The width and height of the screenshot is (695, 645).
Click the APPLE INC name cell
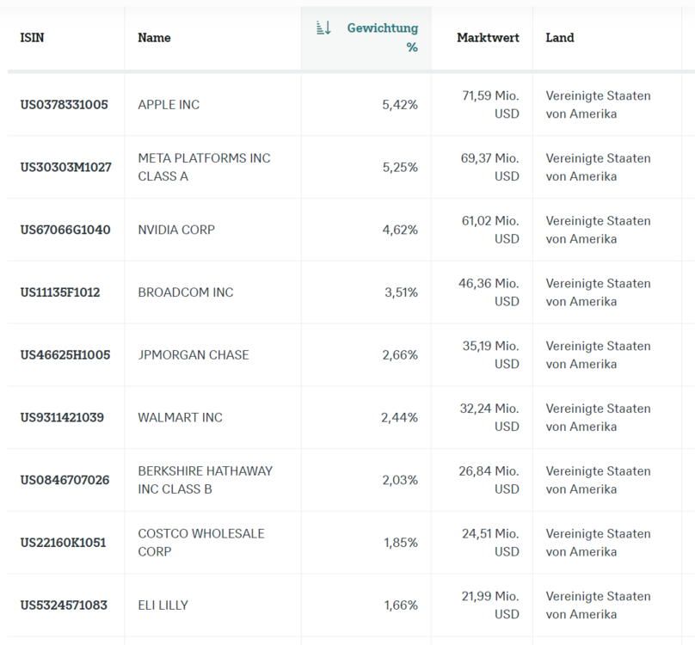pos(169,105)
